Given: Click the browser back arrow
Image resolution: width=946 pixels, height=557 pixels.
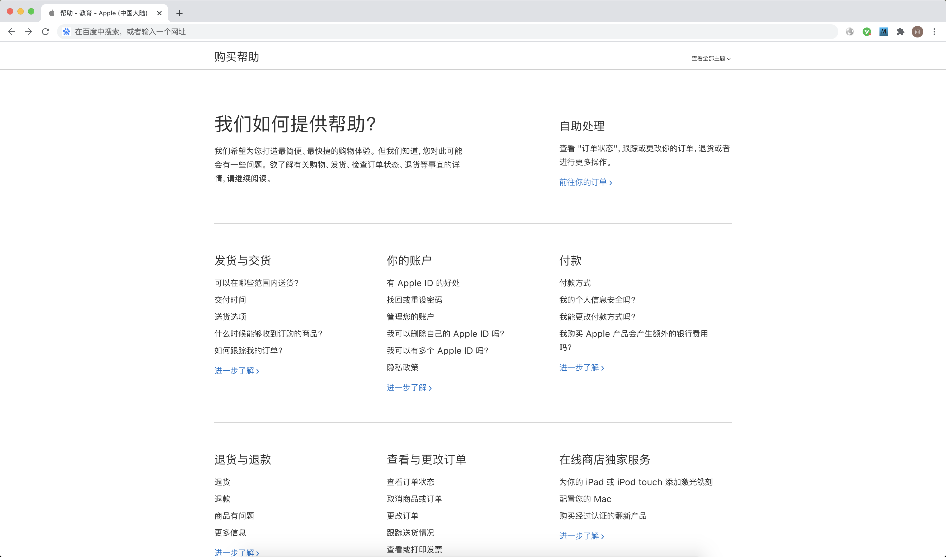Looking at the screenshot, I should pos(12,32).
